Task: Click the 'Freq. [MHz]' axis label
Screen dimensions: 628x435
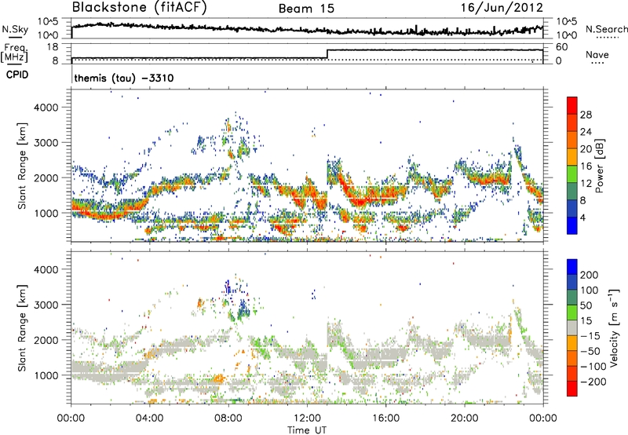Action: pyautogui.click(x=14, y=53)
